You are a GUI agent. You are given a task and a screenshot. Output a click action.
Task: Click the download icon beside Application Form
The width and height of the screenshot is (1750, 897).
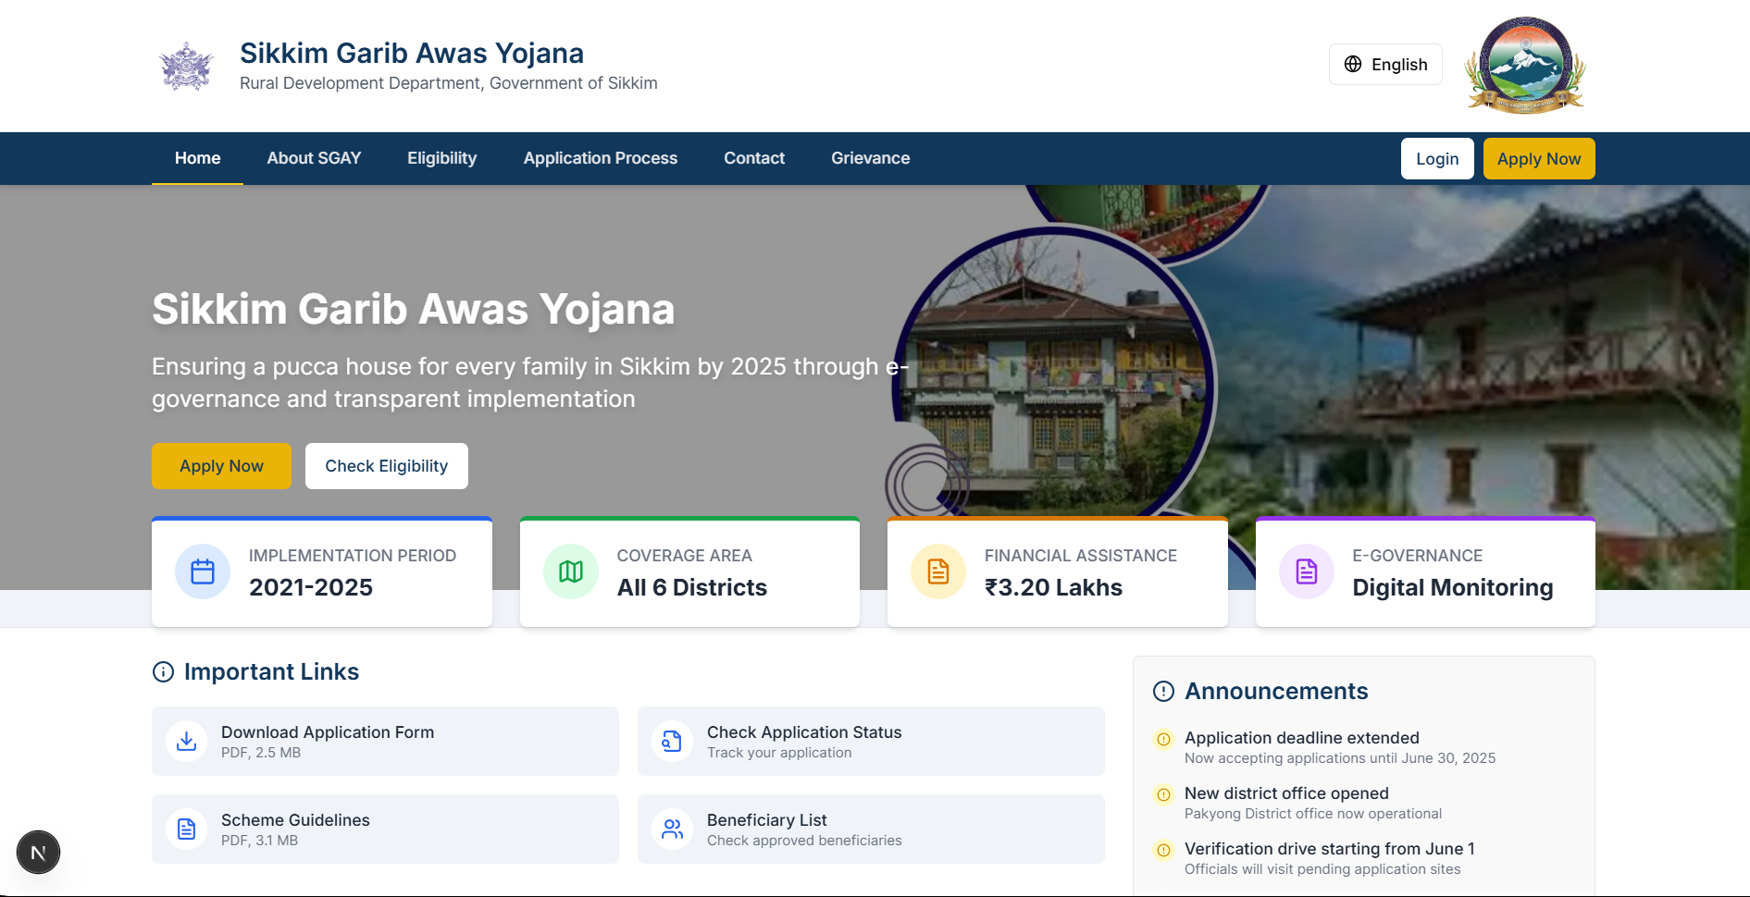[185, 741]
